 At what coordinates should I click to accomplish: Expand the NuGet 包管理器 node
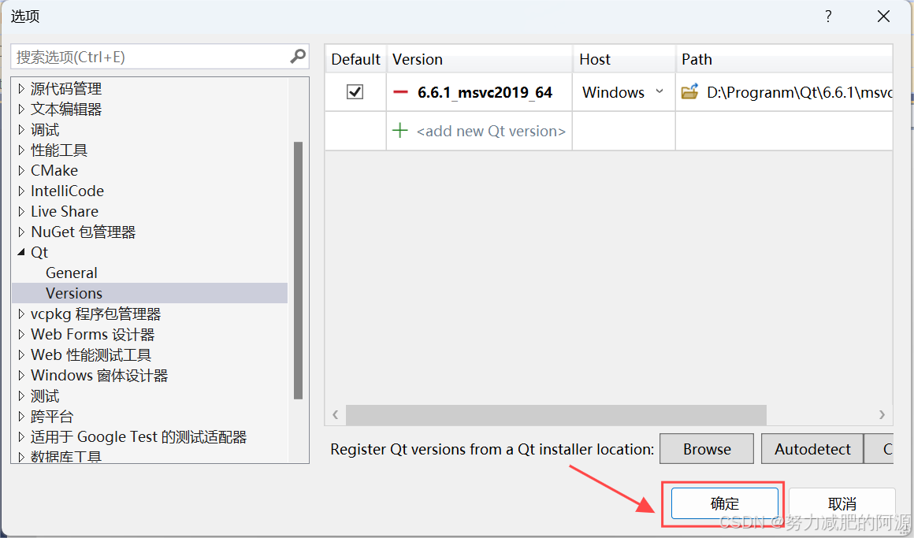coord(21,232)
